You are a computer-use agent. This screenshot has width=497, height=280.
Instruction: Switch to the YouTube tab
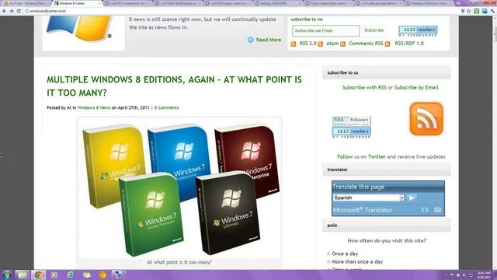26,3
